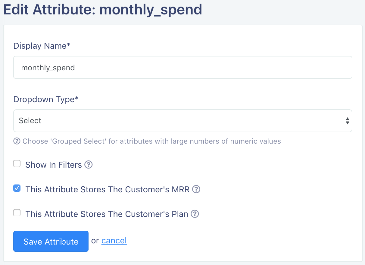365x265 pixels.
Task: Click the help icon next to Customer's MRR
Action: (196, 189)
